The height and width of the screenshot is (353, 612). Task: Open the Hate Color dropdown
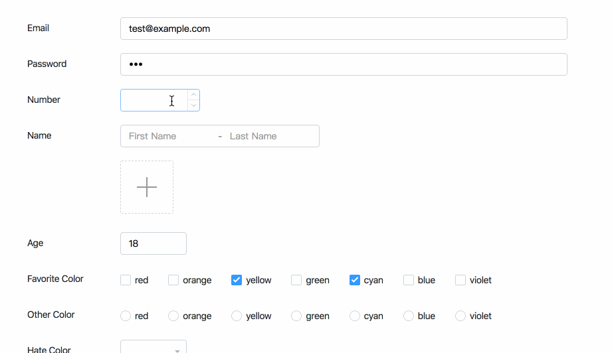pos(153,347)
